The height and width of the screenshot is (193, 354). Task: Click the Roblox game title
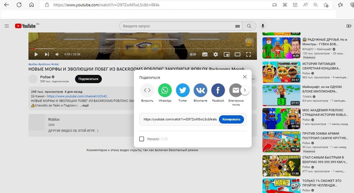54,120
